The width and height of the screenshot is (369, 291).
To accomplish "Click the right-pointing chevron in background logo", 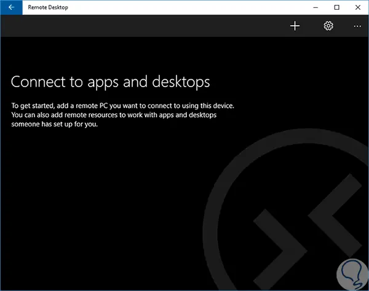I will (x=279, y=249).
